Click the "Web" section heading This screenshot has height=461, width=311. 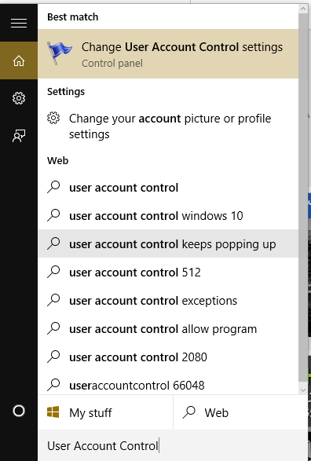point(57,160)
